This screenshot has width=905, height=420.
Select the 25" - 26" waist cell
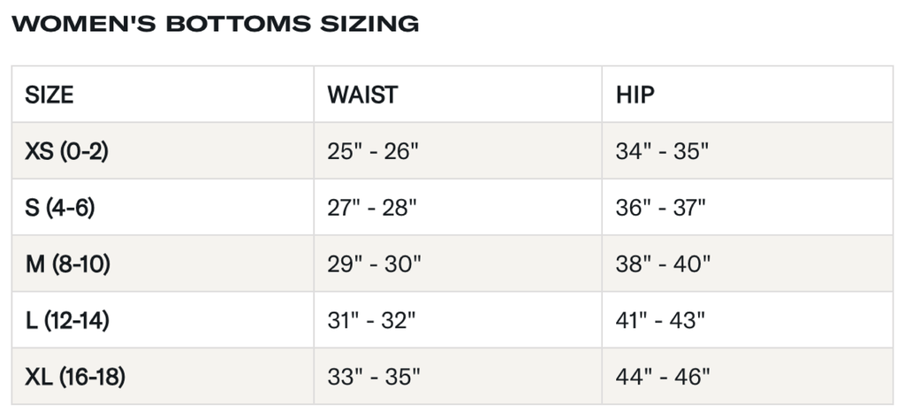tap(373, 152)
